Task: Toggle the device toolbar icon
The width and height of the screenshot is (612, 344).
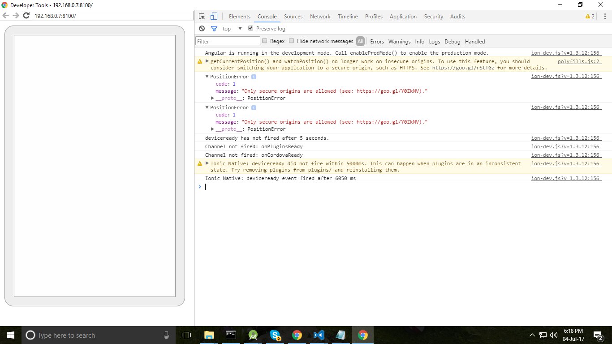Action: pos(214,17)
